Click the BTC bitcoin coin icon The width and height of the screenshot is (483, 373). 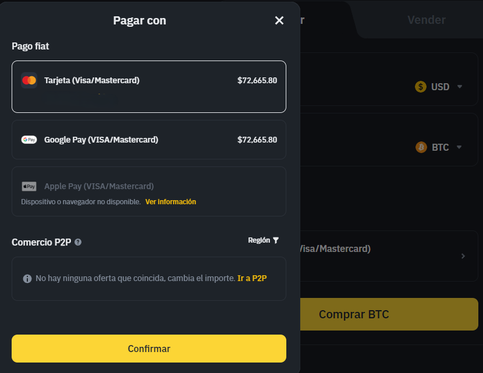[x=421, y=147]
